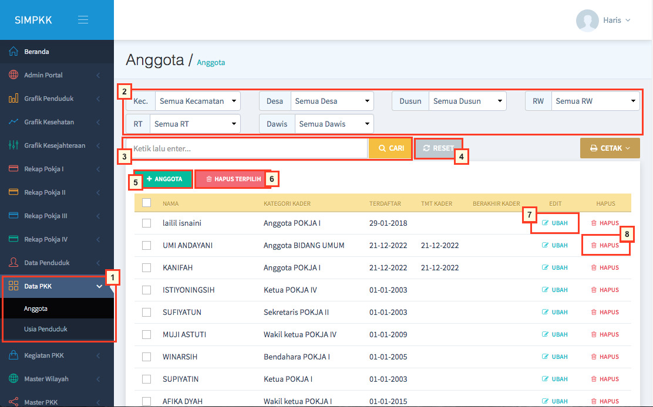This screenshot has height=407, width=653.
Task: Open the Semua RW dropdown
Action: (x=596, y=101)
